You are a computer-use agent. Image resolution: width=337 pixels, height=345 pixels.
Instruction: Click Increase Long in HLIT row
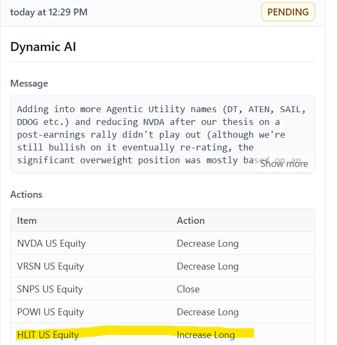tap(206, 335)
